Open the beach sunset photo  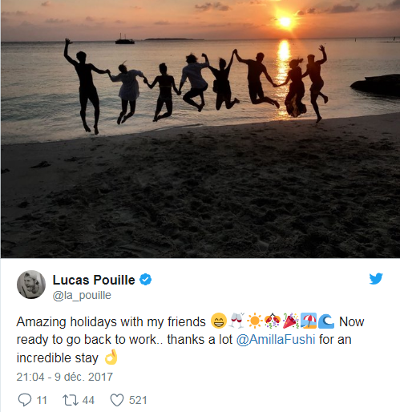click(200, 129)
